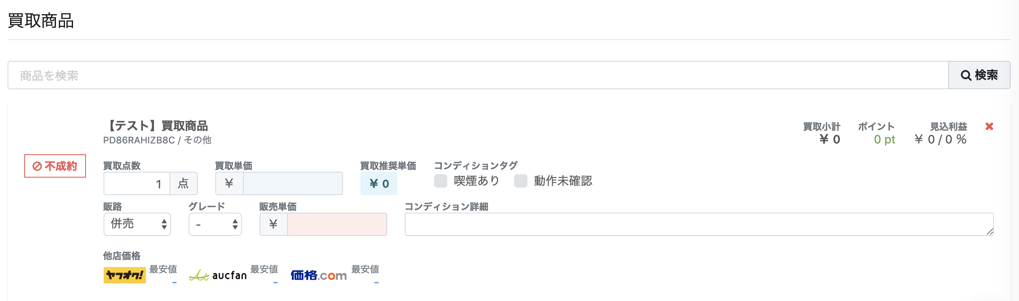
Task: Open the aucfan price logo
Action: (218, 275)
